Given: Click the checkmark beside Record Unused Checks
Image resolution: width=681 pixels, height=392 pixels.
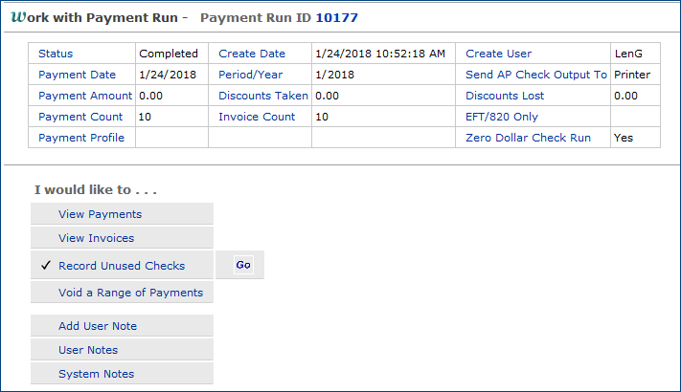Looking at the screenshot, I should tap(45, 266).
